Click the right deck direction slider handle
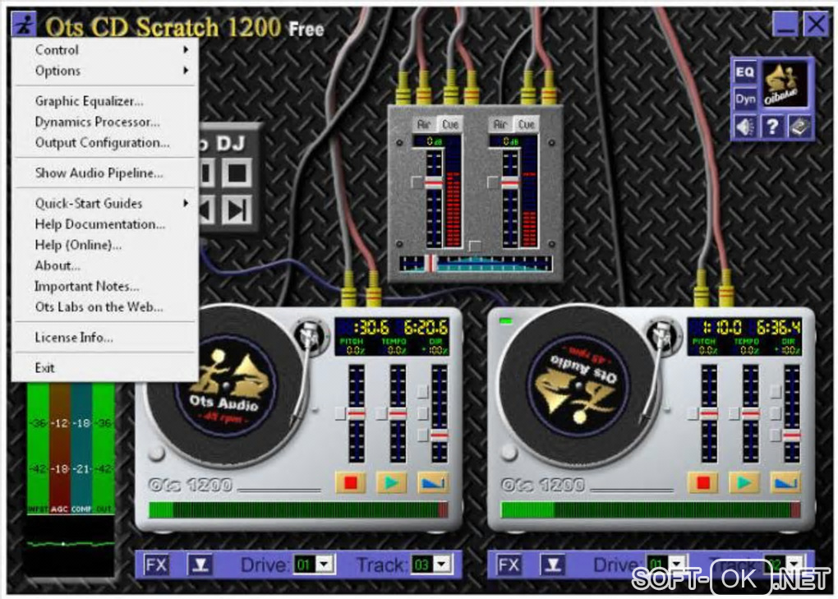The width and height of the screenshot is (838, 599). (791, 435)
